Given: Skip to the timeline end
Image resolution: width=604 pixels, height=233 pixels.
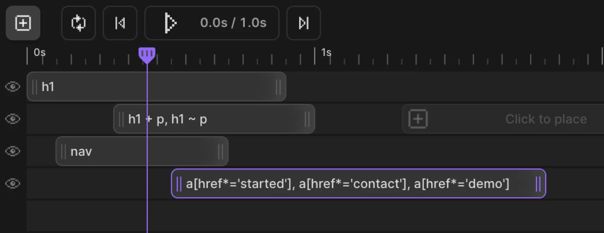Looking at the screenshot, I should pyautogui.click(x=303, y=23).
